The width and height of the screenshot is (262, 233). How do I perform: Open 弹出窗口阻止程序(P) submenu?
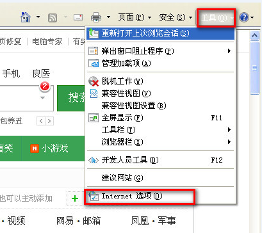pyautogui.click(x=161, y=51)
